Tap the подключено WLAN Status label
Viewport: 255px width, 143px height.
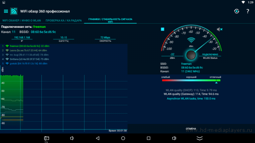coord(210,54)
